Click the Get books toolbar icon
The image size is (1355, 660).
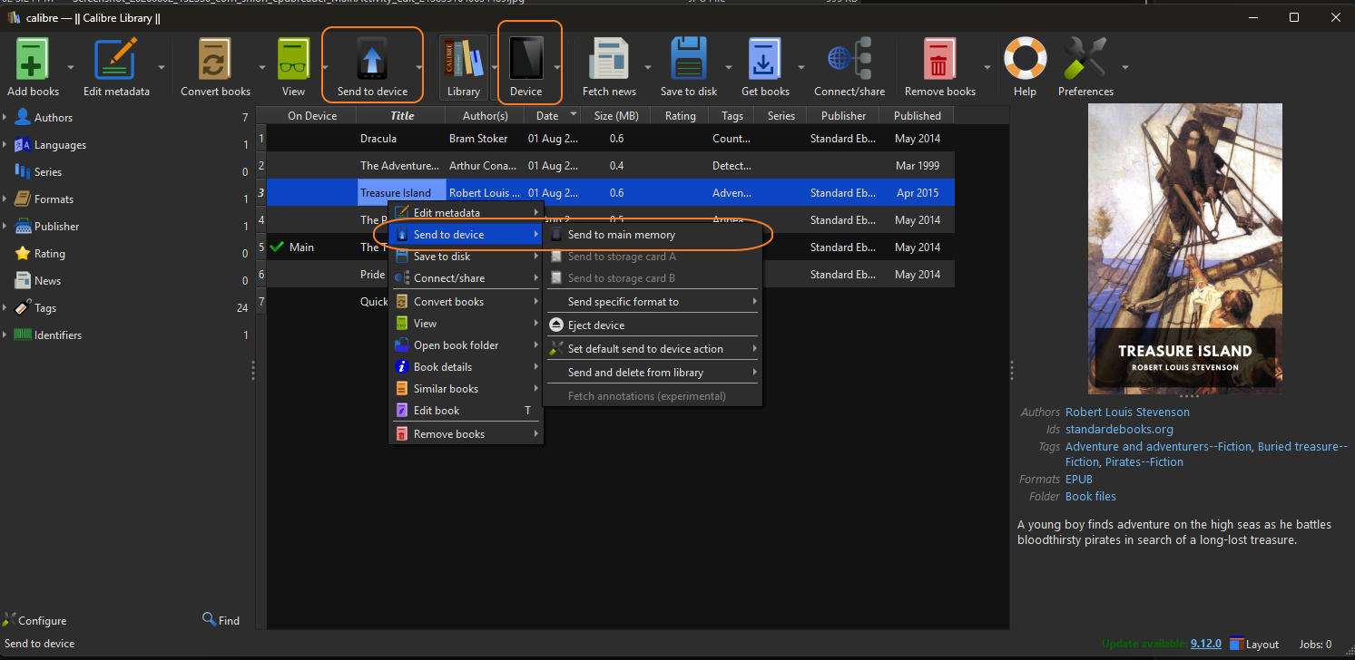765,60
